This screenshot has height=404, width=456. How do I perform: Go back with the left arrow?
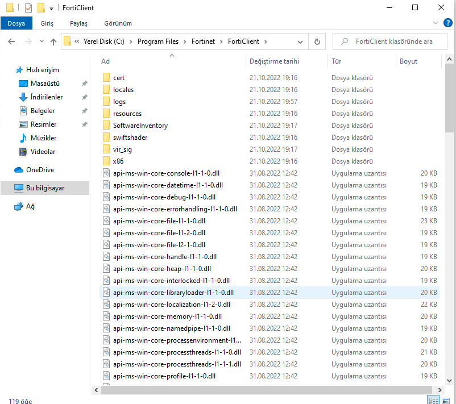(11, 41)
